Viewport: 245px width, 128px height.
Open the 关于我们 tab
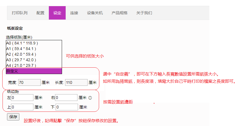click(144, 13)
